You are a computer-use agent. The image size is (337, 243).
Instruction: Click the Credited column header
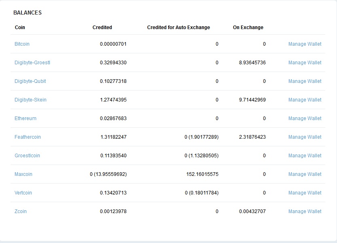[102, 27]
